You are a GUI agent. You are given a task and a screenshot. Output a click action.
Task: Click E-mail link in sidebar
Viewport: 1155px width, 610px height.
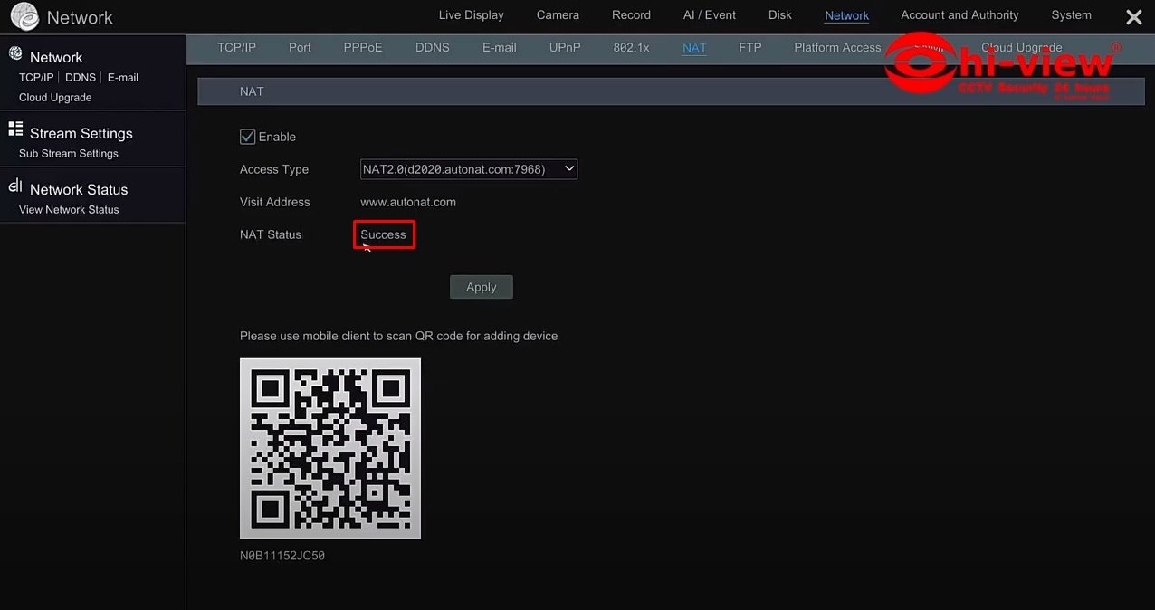[122, 78]
